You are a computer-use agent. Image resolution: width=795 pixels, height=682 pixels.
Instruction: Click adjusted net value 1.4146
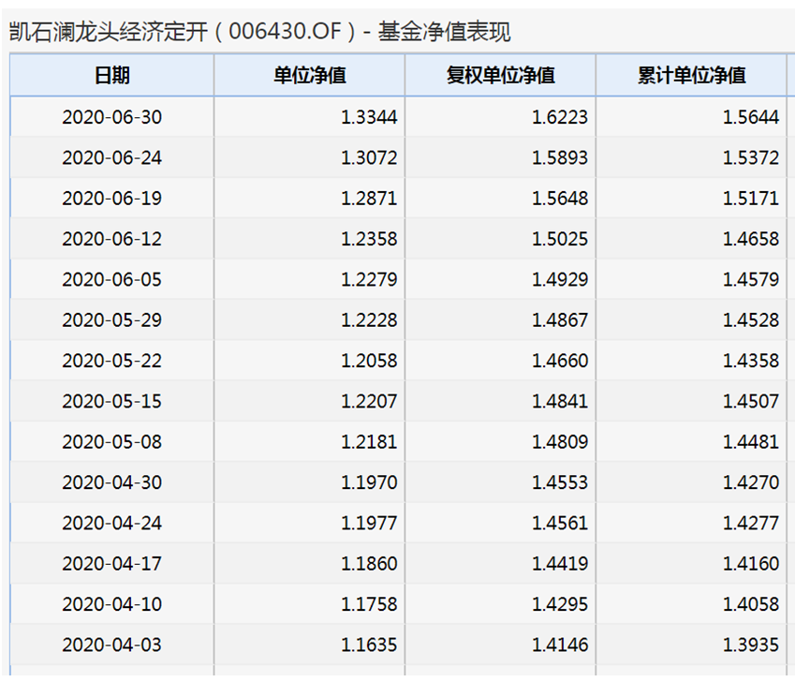pos(560,645)
